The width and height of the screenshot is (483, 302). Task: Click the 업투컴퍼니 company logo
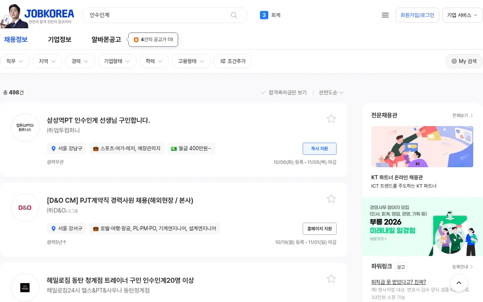[25, 128]
